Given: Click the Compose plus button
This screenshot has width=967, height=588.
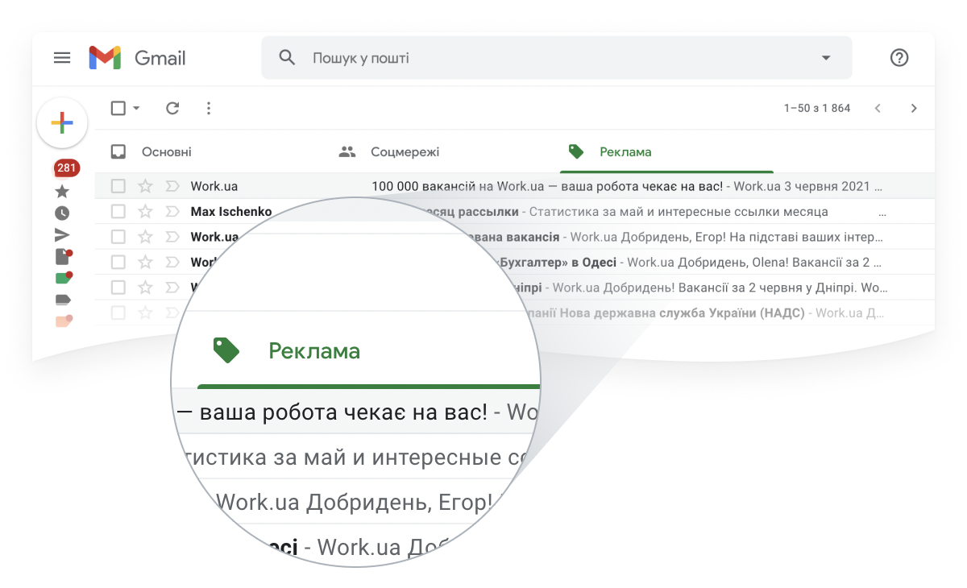Looking at the screenshot, I should (x=62, y=122).
